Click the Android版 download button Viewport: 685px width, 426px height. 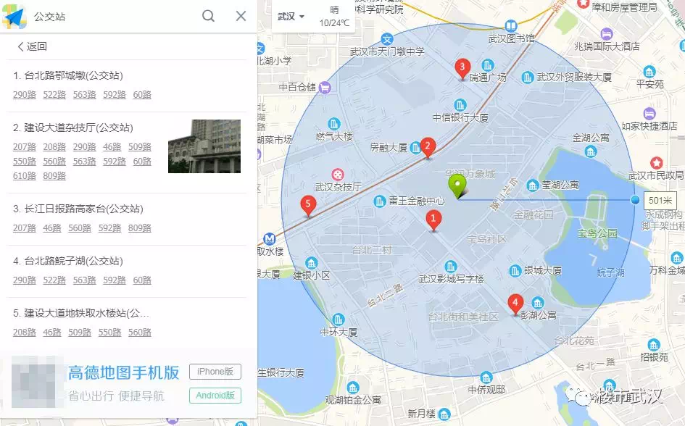[215, 396]
